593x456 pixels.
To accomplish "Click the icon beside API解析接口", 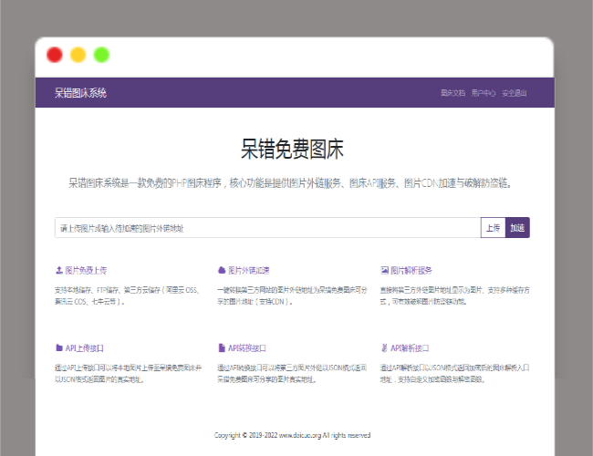I will [x=384, y=347].
